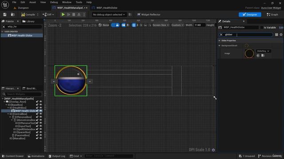Open the Unreal Engine logo button
284x159 pixels.
pos(5,5)
